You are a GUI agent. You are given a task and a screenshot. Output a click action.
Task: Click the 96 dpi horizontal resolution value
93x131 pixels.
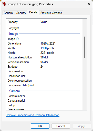pyautogui.click(x=44, y=57)
